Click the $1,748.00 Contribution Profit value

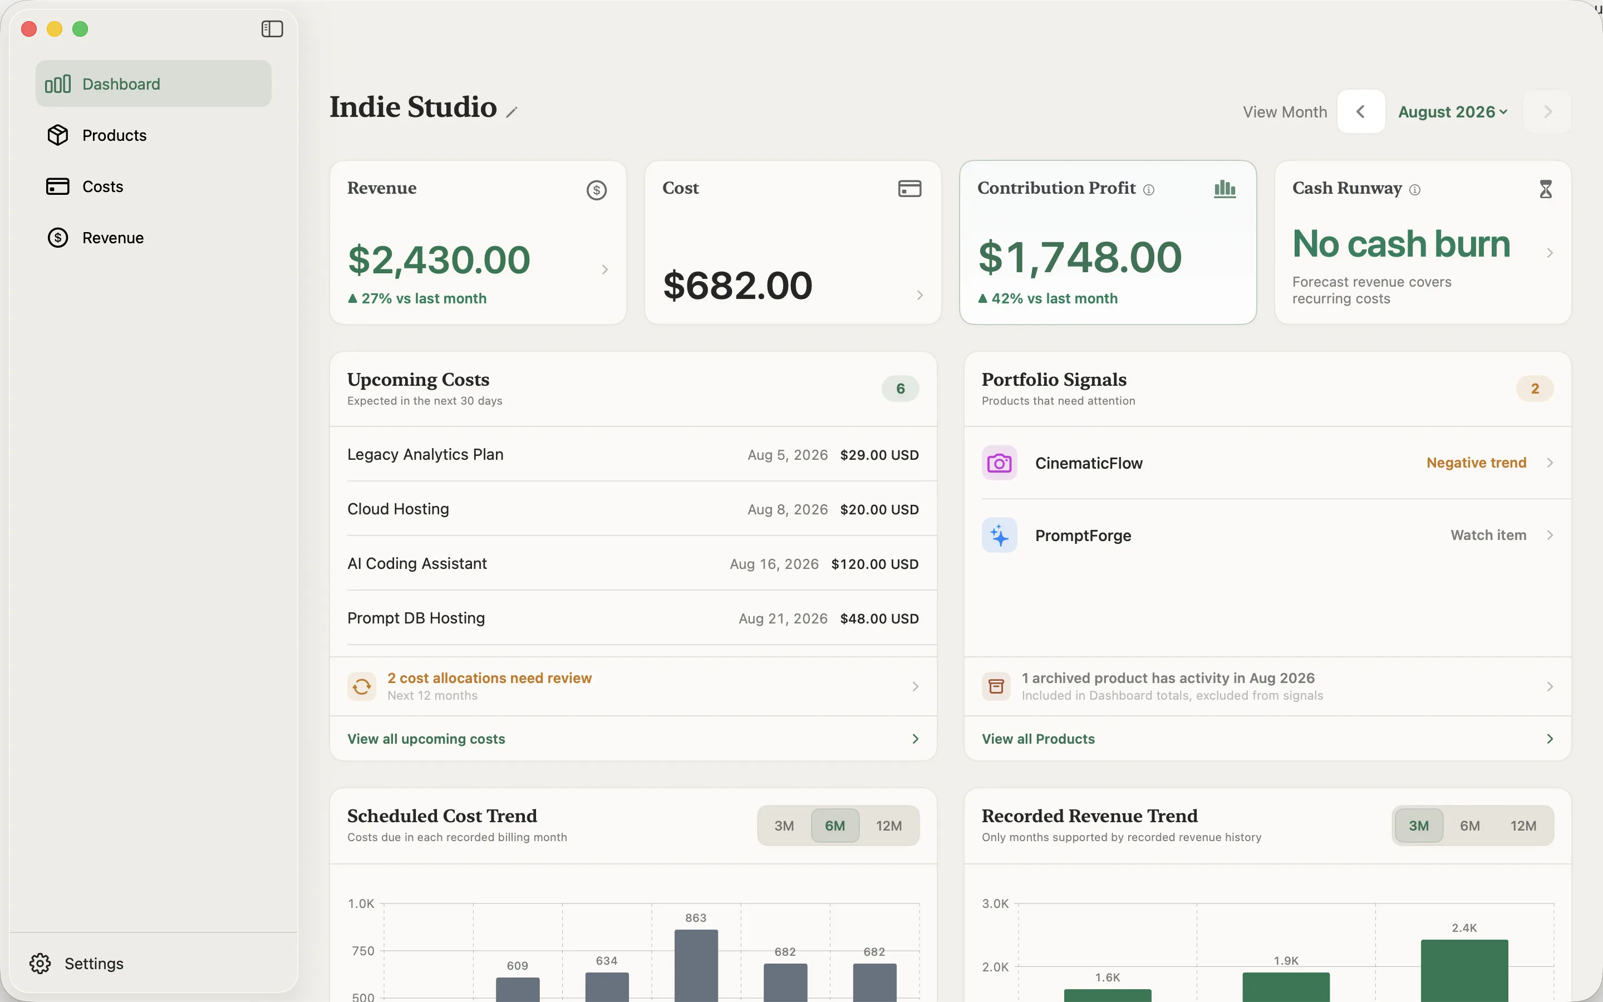click(x=1080, y=257)
